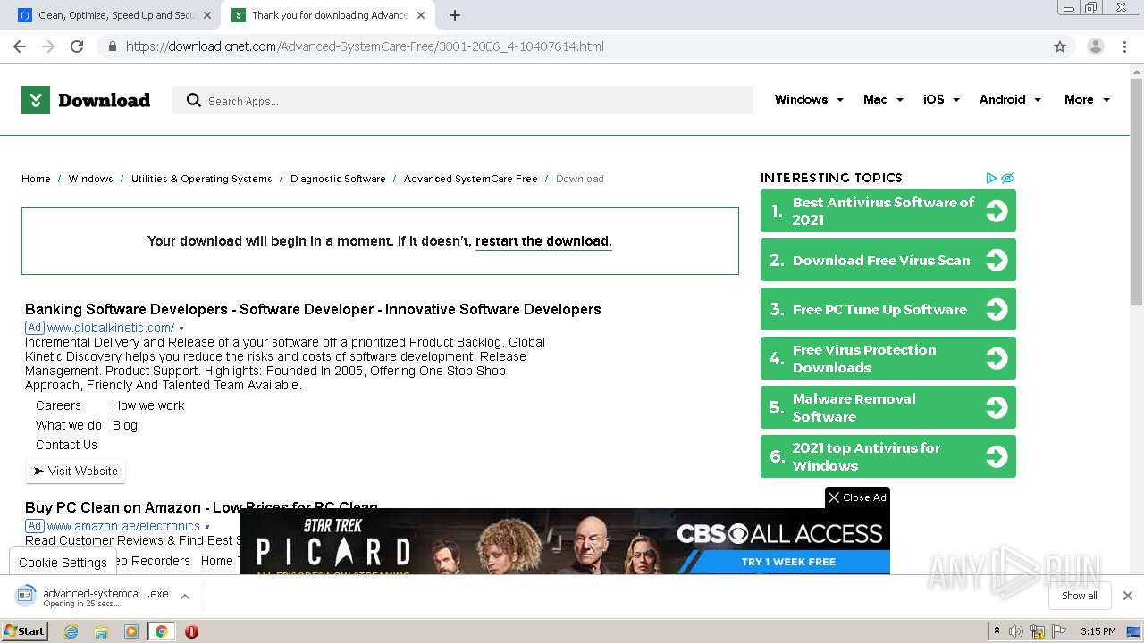Viewport: 1144px width, 643px height.
Task: Open the Windows Start button
Action: (x=25, y=631)
